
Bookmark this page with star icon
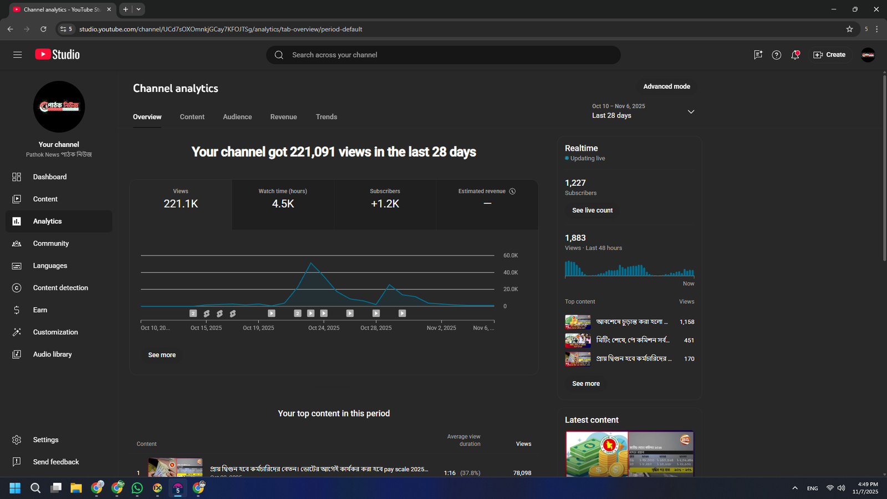click(x=849, y=29)
